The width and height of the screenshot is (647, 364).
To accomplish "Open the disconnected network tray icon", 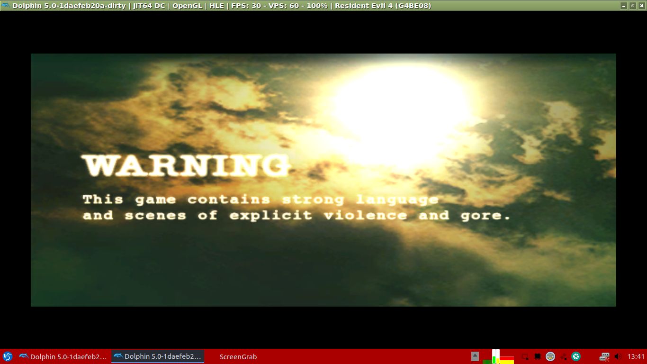I will (x=604, y=356).
